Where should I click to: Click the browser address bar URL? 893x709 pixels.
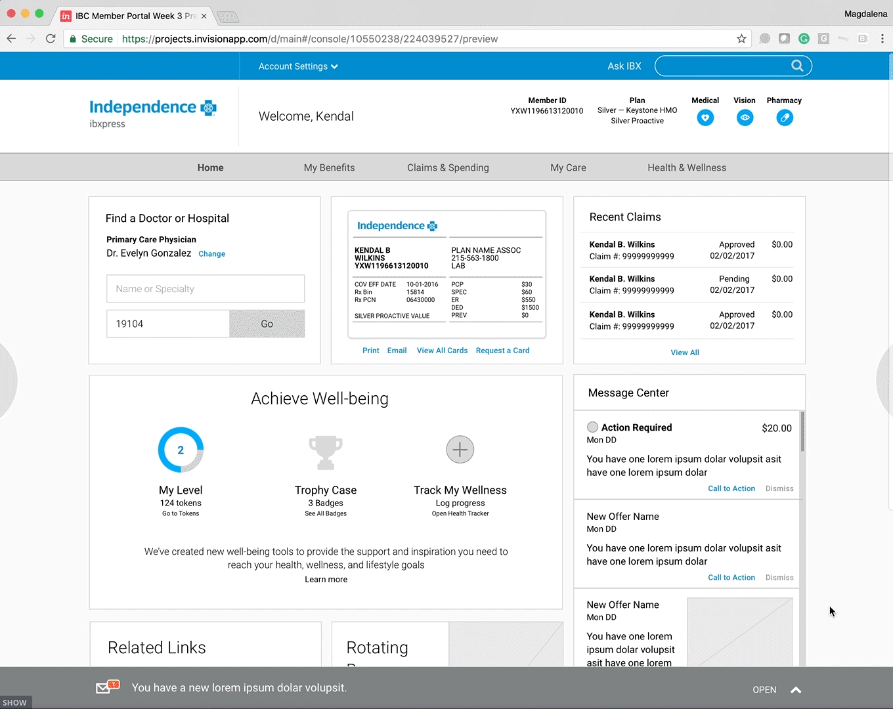coord(310,39)
